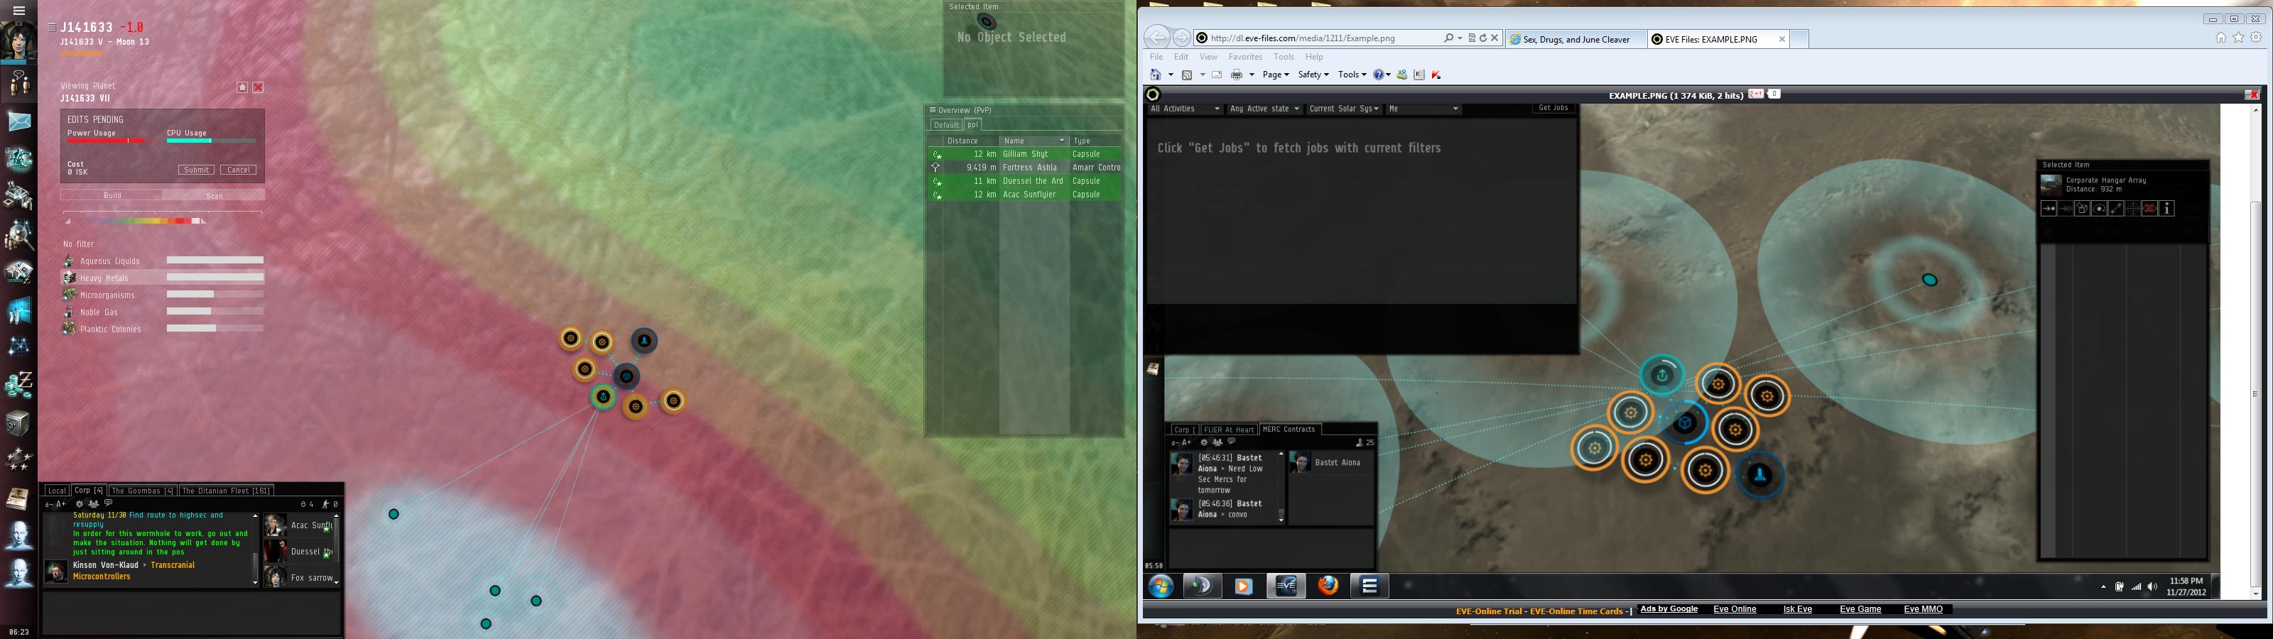Open EVE Mail envelope icon
2273x639 pixels.
pyautogui.click(x=18, y=121)
